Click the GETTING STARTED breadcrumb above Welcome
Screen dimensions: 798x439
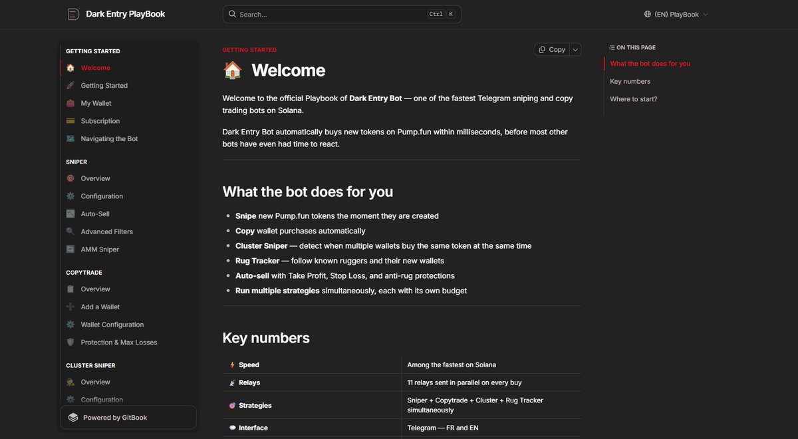[249, 50]
